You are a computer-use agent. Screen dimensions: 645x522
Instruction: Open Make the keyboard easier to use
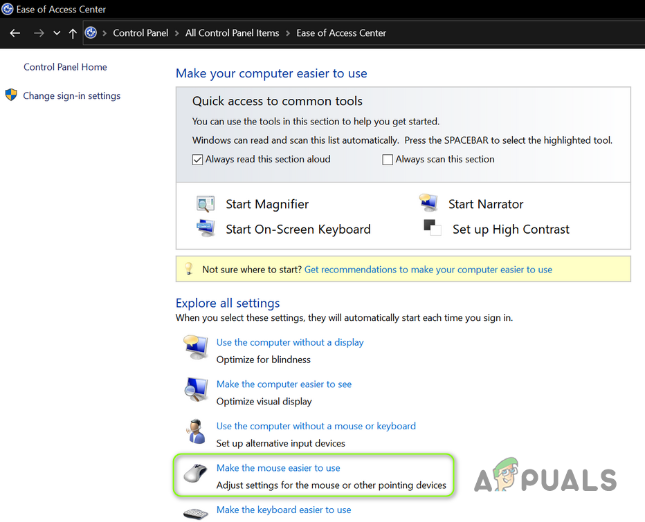point(284,510)
